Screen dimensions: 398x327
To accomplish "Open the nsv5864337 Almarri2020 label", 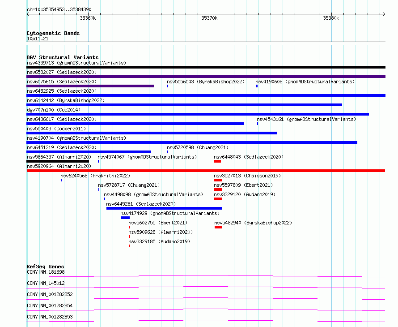I will pos(59,157).
